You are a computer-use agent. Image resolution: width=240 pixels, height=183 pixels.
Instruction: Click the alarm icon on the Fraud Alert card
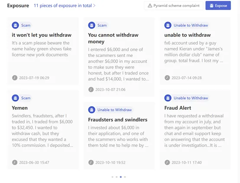pyautogui.click(x=168, y=98)
